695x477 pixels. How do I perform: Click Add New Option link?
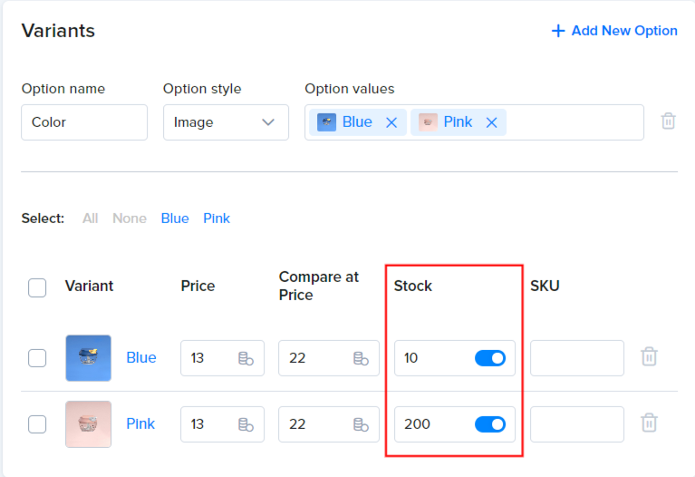coord(613,31)
